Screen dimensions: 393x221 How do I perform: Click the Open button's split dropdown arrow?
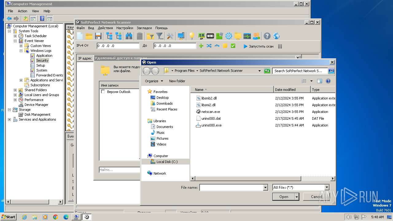click(x=297, y=197)
